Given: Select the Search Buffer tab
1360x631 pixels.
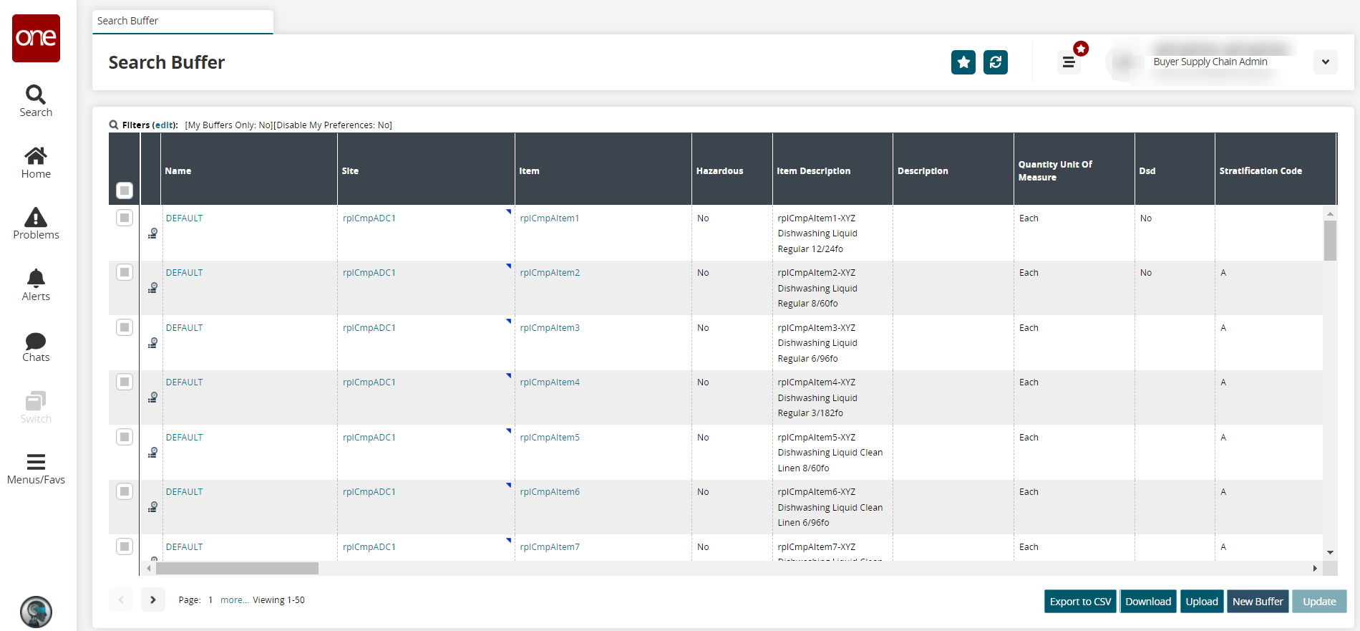Looking at the screenshot, I should 183,21.
